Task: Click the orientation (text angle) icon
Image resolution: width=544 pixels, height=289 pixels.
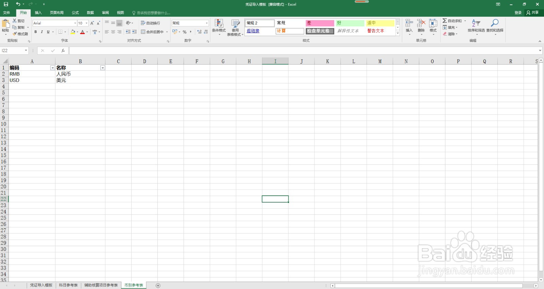Action: pyautogui.click(x=128, y=23)
